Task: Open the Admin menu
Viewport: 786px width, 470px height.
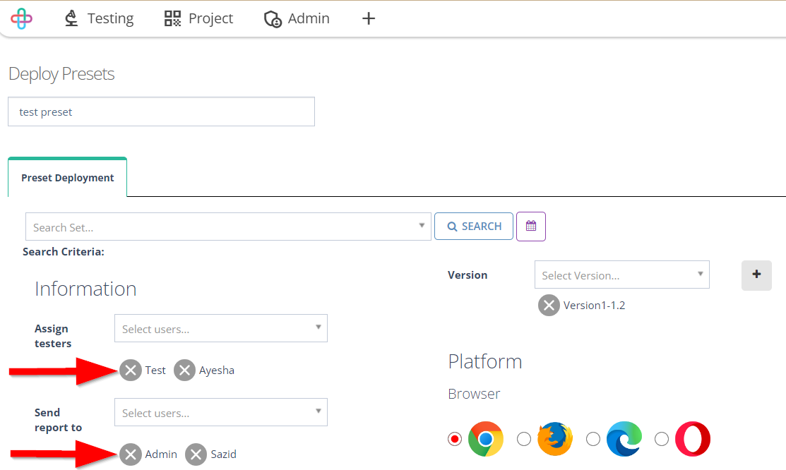Action: 297,18
